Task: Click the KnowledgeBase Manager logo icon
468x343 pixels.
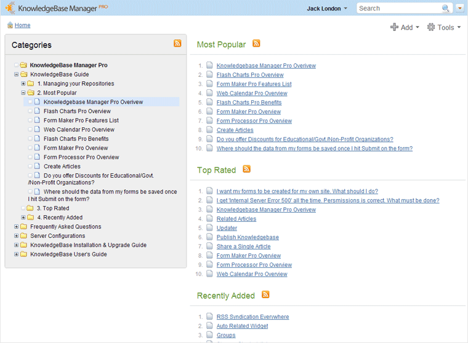Action: pyautogui.click(x=10, y=8)
